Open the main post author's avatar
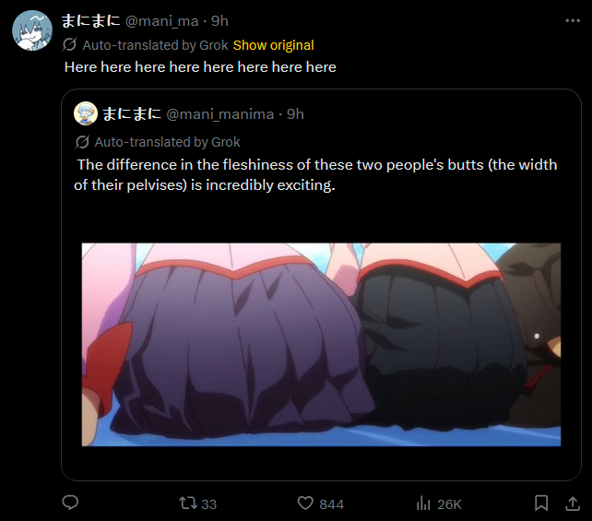The width and height of the screenshot is (592, 521). point(32,30)
